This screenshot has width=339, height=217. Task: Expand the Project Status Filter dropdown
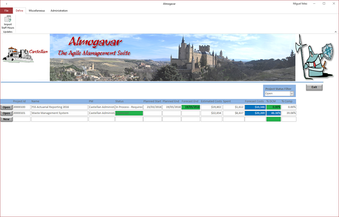click(x=292, y=94)
